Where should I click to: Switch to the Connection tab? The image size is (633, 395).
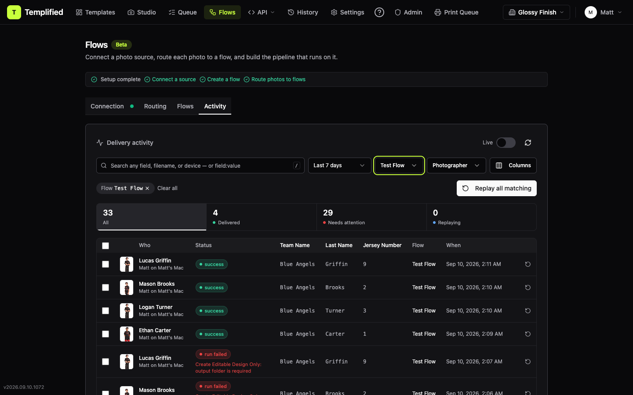[112, 106]
